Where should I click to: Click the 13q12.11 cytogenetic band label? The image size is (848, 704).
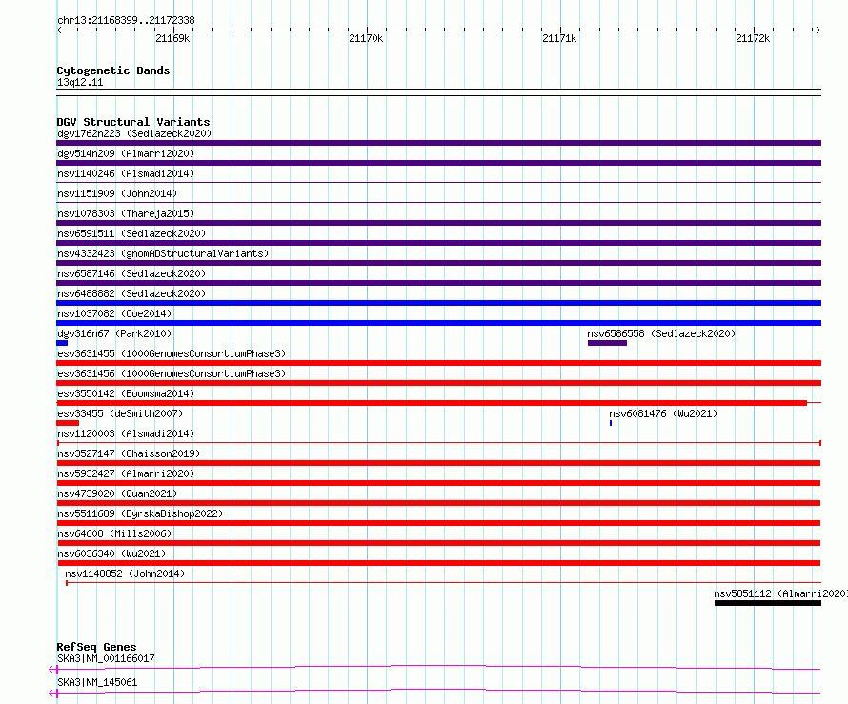tap(80, 83)
